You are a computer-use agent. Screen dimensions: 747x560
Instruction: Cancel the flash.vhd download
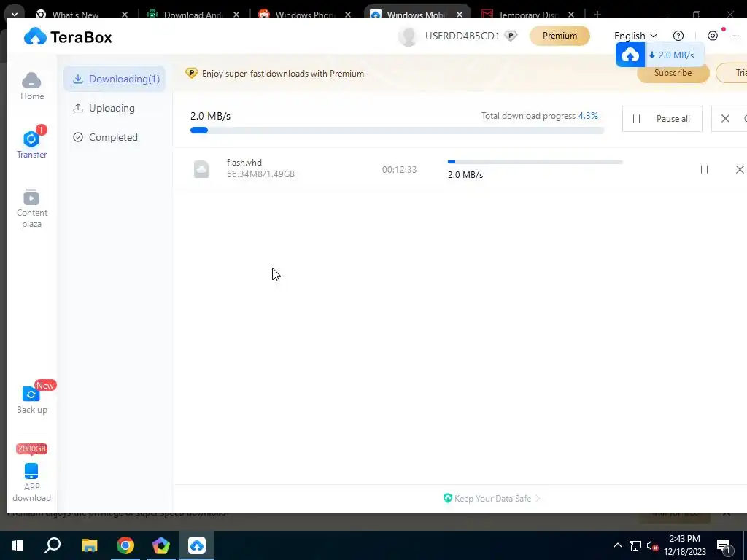point(740,169)
